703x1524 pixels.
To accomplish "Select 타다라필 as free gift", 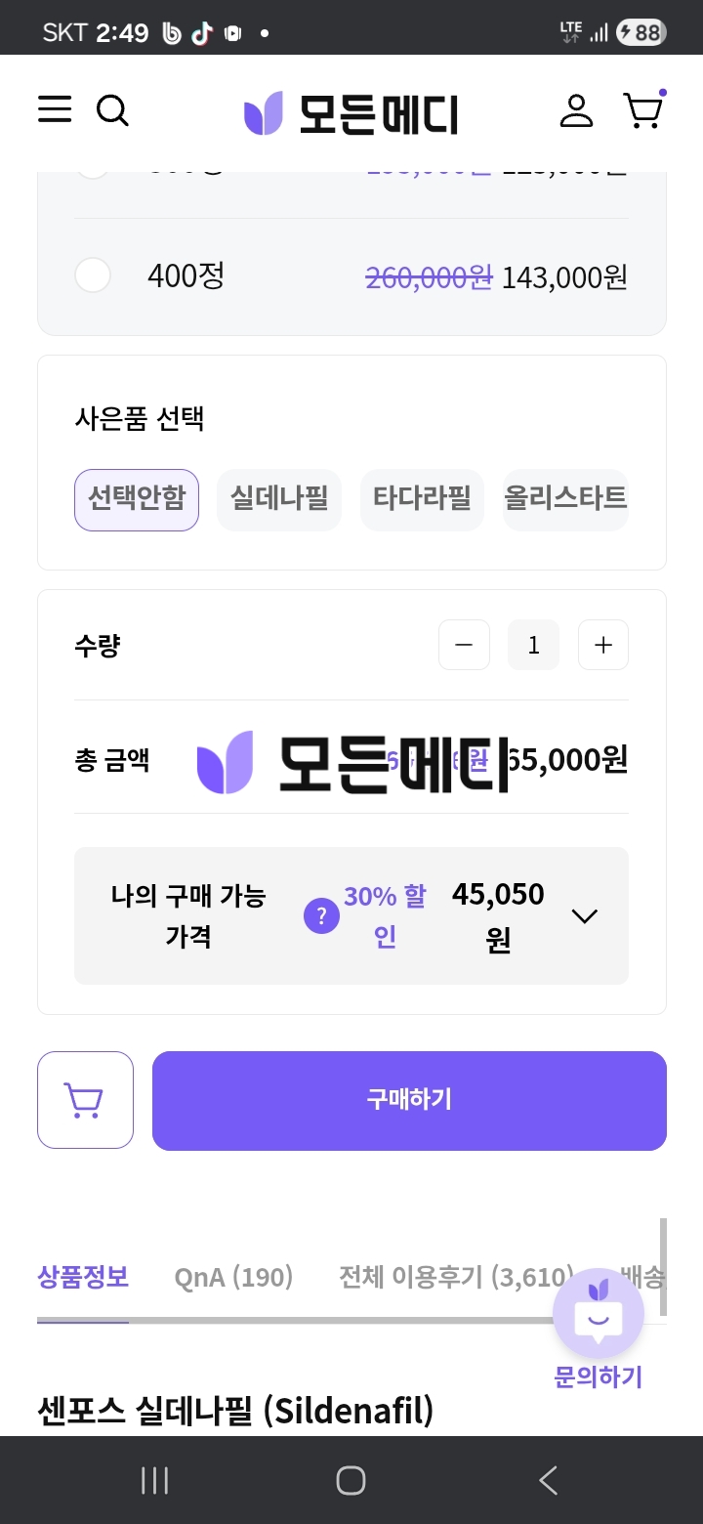I will 422,499.
